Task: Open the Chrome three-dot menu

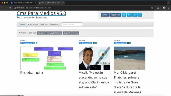Action: (168, 8)
